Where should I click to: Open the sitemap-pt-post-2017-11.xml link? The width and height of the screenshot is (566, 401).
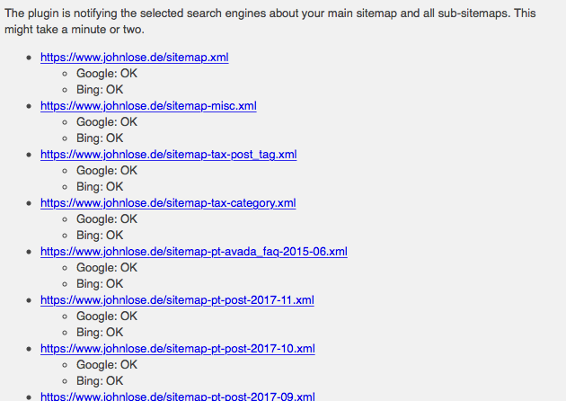(x=177, y=300)
